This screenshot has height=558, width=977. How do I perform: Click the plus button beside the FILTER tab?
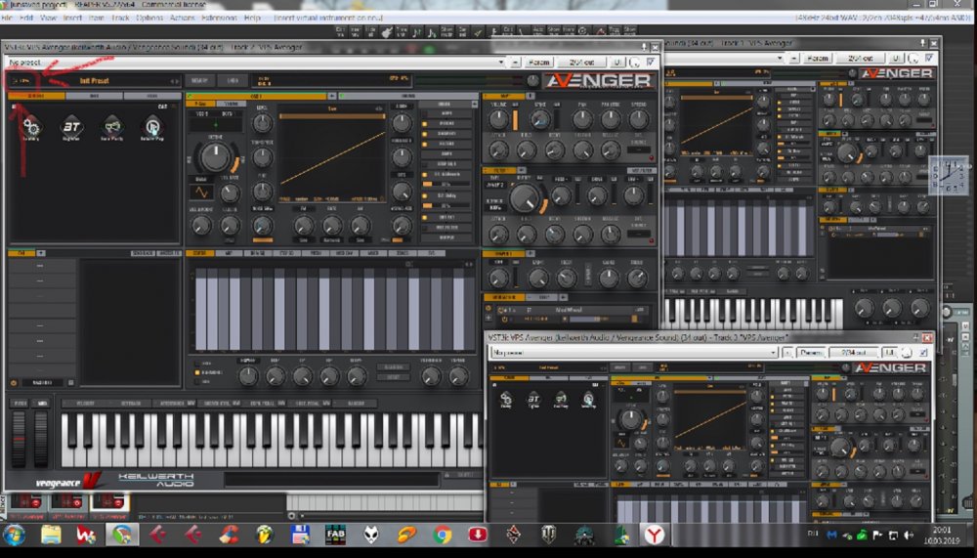[x=522, y=170]
